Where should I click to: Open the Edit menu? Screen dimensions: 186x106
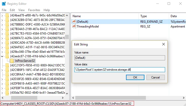(x=12, y=10)
